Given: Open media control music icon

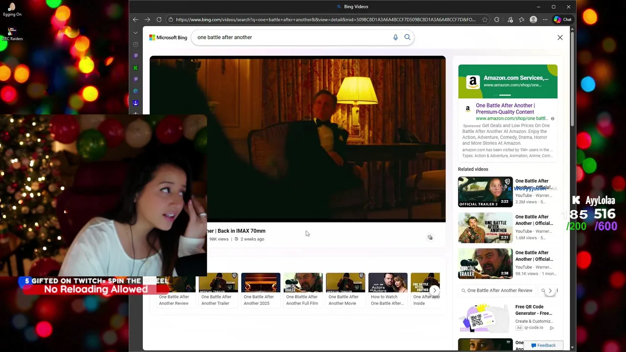Looking at the screenshot, I should pos(510,20).
